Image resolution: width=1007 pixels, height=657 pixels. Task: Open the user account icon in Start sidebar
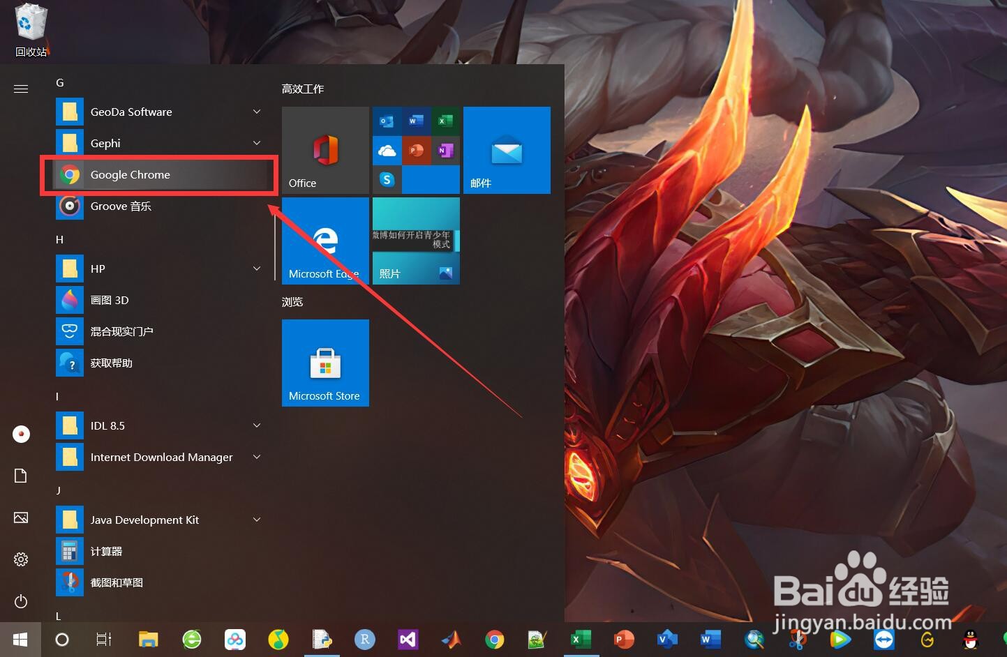coord(21,434)
